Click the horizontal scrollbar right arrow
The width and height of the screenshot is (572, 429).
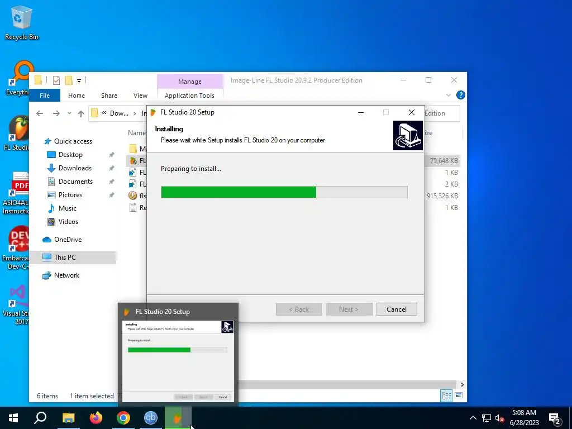click(x=462, y=384)
